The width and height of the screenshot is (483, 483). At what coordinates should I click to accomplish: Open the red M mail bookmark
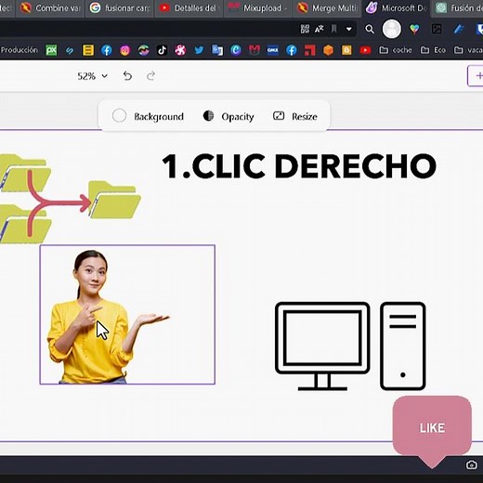point(255,50)
